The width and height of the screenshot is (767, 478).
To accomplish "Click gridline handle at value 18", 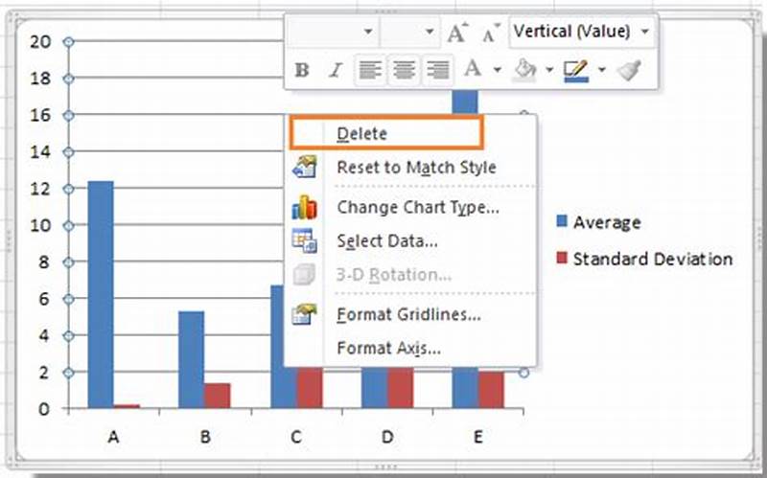I will (68, 79).
